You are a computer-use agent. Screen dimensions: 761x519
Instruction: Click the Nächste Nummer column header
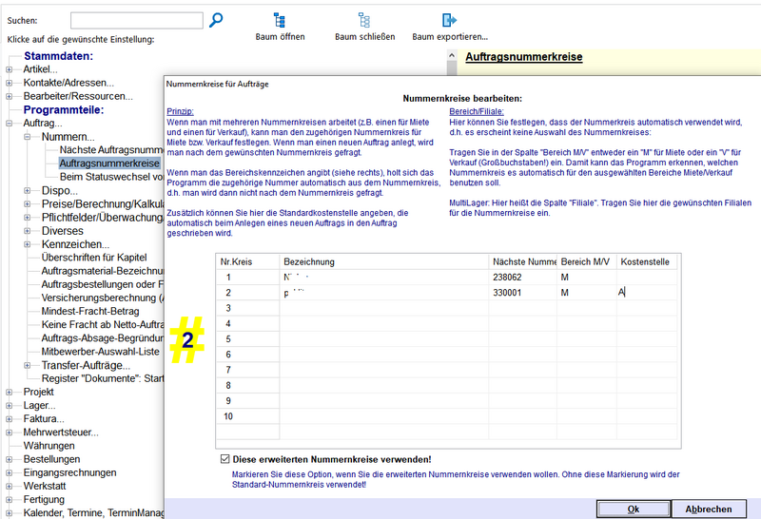[522, 262]
